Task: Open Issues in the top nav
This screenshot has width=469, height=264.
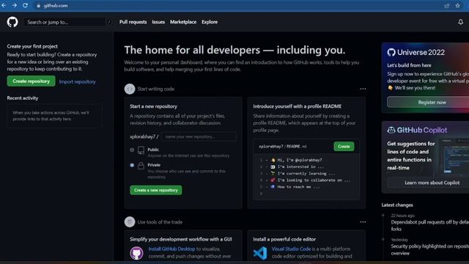Action: 158,22
